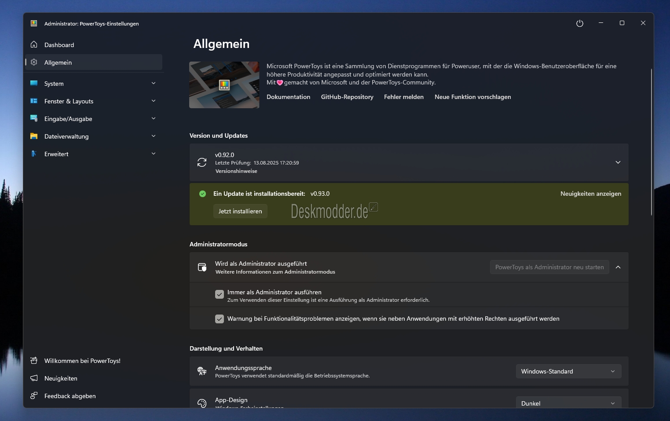This screenshot has width=670, height=421.
Task: Click the Erweitert label
Action: [56, 154]
